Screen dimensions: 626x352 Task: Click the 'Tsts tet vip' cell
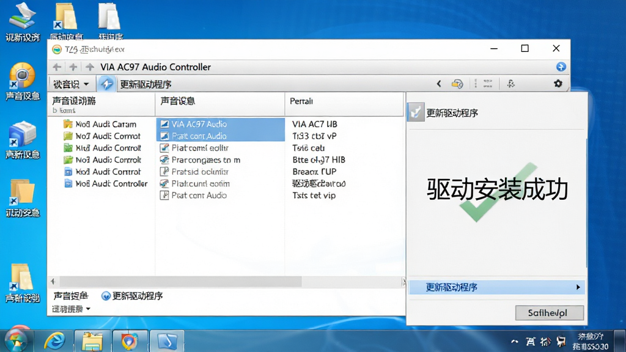point(314,196)
